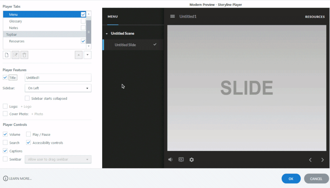Viewport: 330px width, 188px height.
Task: Select Untitled Slide in preview menu
Action: (134, 45)
